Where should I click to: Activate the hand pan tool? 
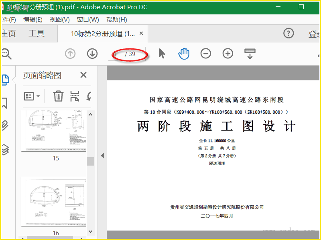[x=184, y=54]
